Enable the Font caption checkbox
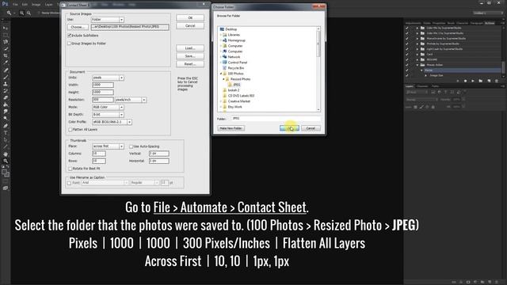Image resolution: width=507 pixels, height=285 pixels. [x=69, y=183]
